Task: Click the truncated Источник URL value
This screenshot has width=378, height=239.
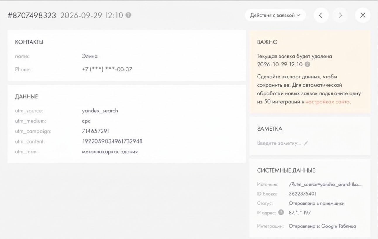Action: click(x=325, y=185)
